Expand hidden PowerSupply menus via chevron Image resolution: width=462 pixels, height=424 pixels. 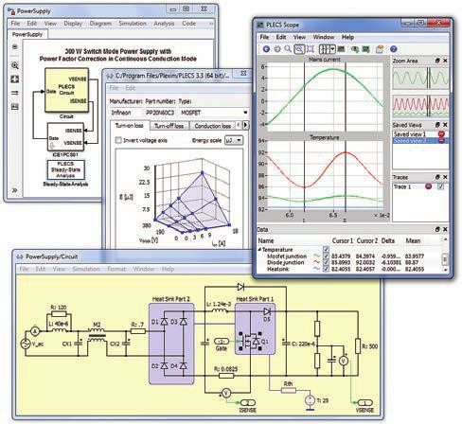click(x=211, y=24)
